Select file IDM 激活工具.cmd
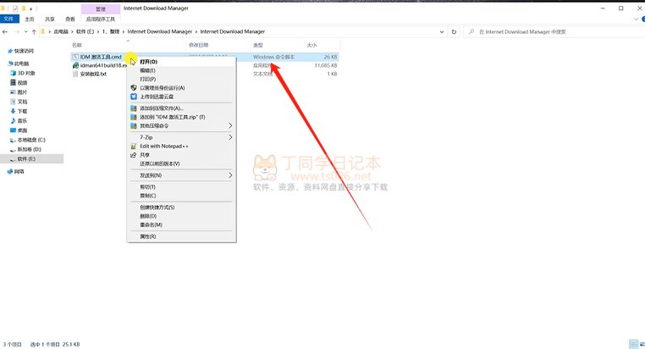The width and height of the screenshot is (645, 349). click(97, 57)
